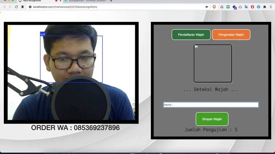Open the recycle-arrows extension icon
The height and width of the screenshot is (154, 275).
(x=222, y=7)
